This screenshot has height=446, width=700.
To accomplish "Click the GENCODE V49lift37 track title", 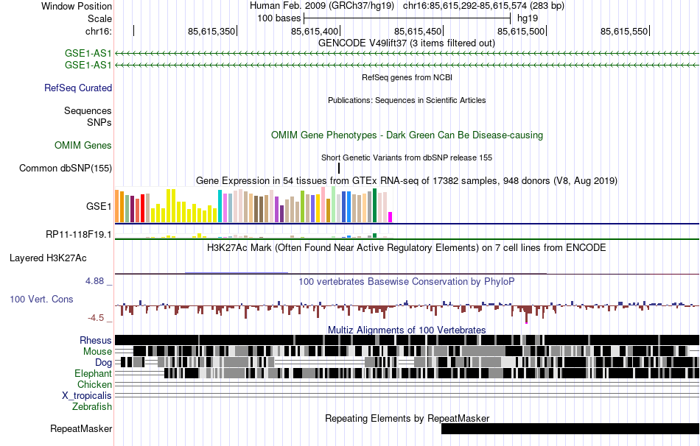I will pyautogui.click(x=407, y=43).
